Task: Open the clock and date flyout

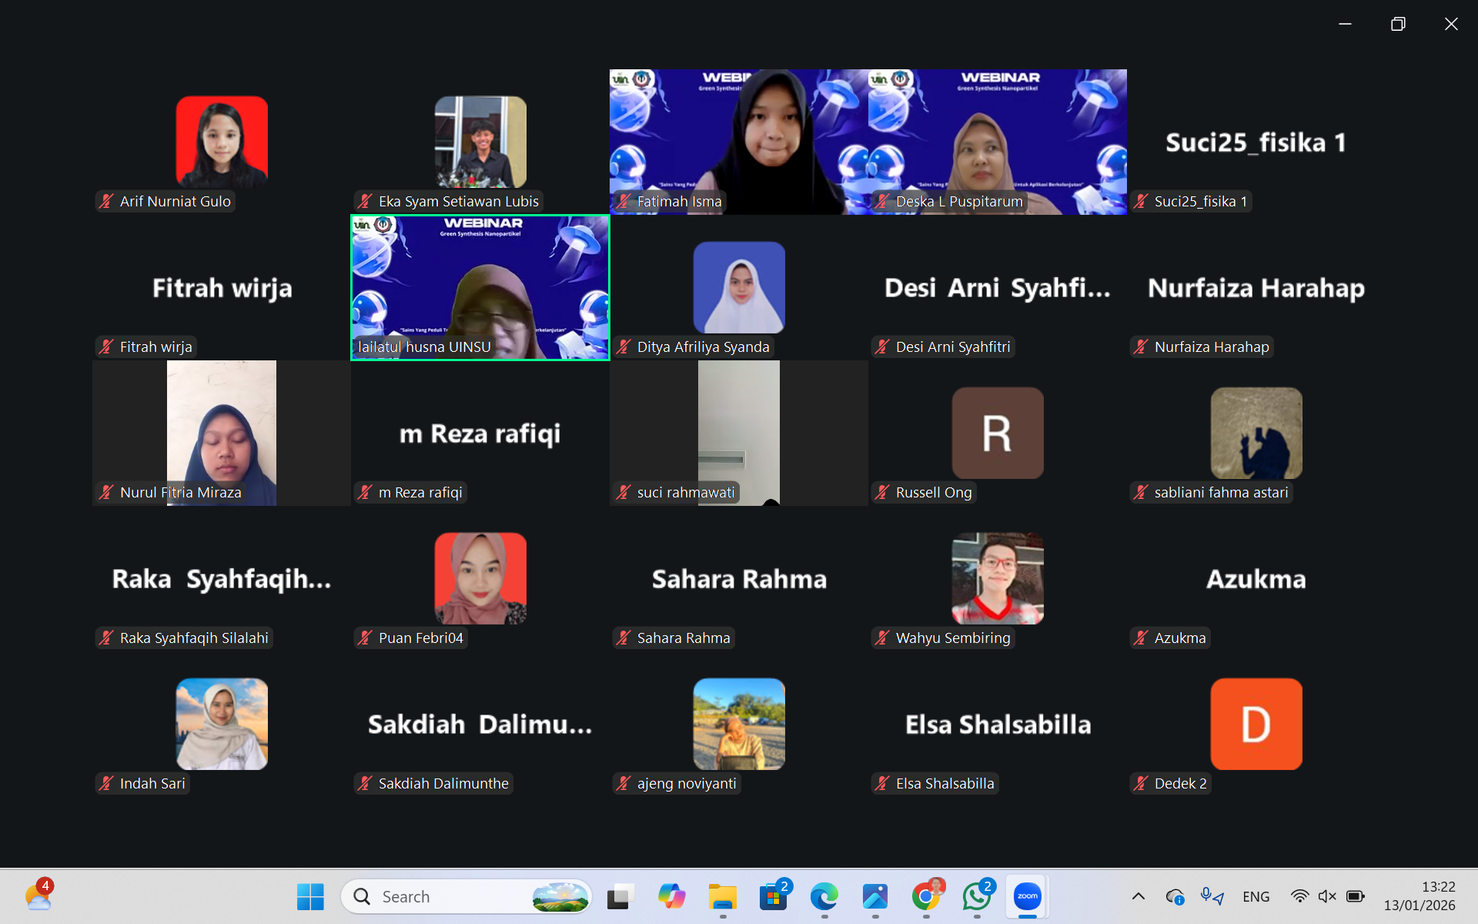Action: tap(1419, 896)
